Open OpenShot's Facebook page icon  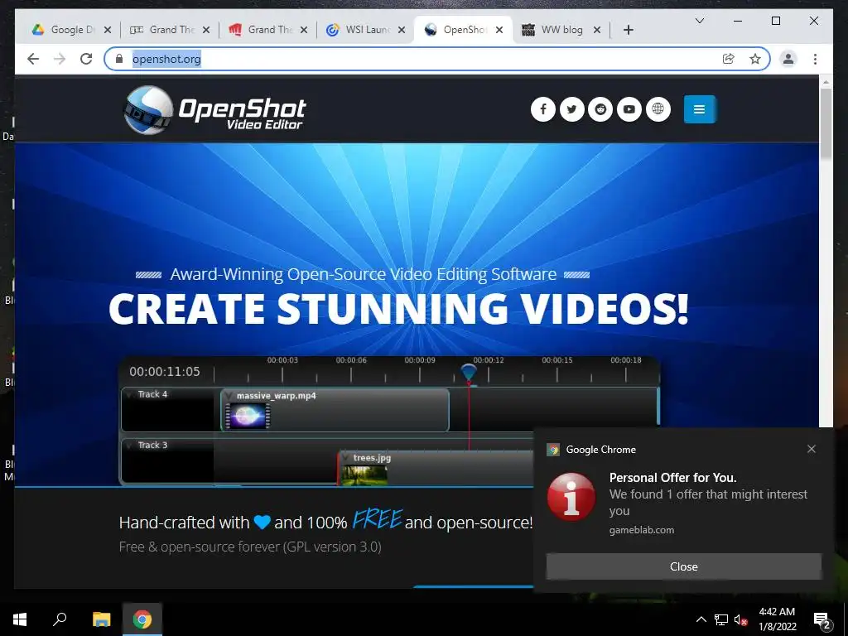pyautogui.click(x=543, y=109)
